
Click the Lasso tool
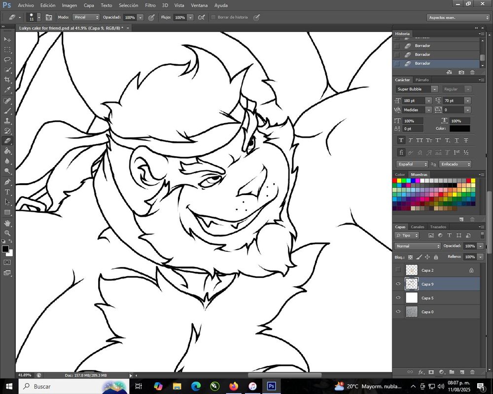[x=7, y=60]
